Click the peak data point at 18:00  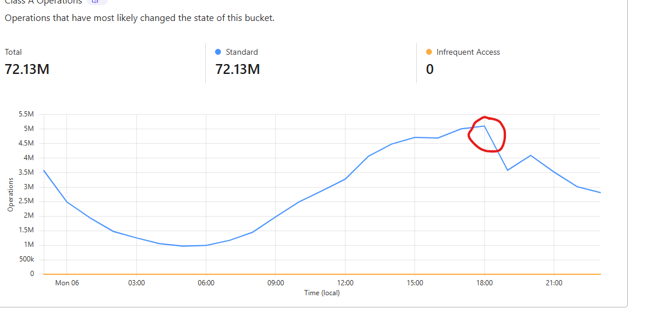[x=484, y=126]
